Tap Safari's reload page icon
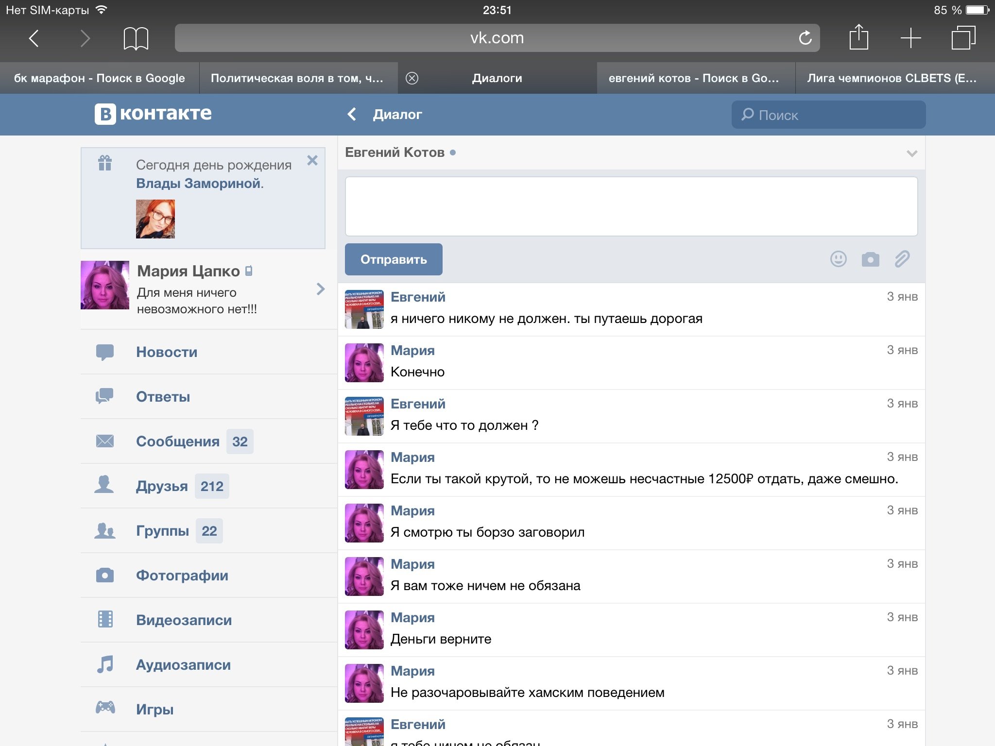 click(x=805, y=38)
